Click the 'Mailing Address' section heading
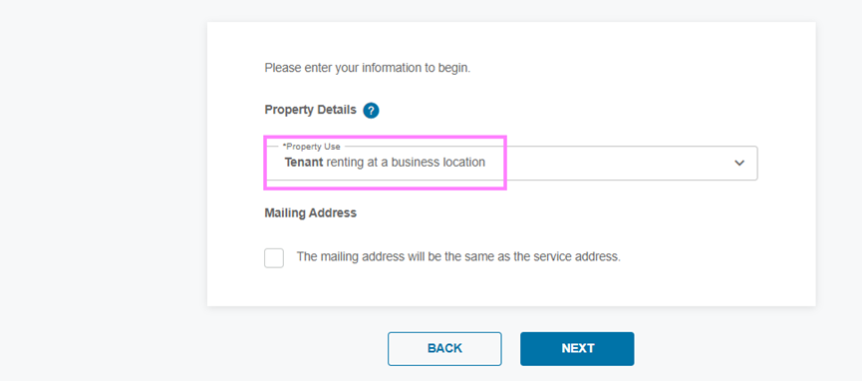Viewport: 862px width, 381px height. [311, 213]
